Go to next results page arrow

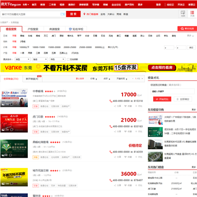(x=142, y=79)
